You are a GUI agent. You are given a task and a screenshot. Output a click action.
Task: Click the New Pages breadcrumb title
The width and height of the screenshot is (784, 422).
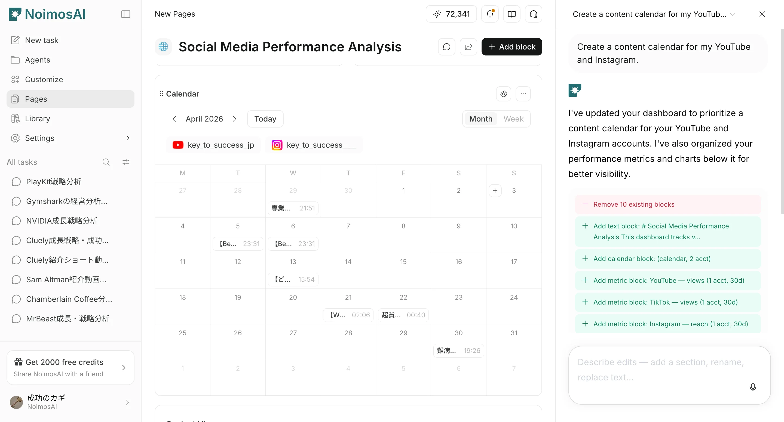coord(175,14)
